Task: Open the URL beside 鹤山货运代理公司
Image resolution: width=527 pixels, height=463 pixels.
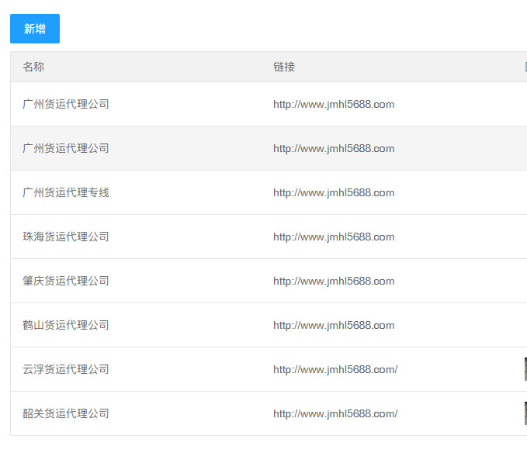Action: coord(334,325)
